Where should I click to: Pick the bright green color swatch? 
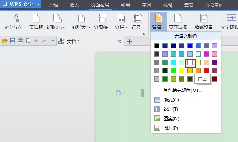[173, 71]
